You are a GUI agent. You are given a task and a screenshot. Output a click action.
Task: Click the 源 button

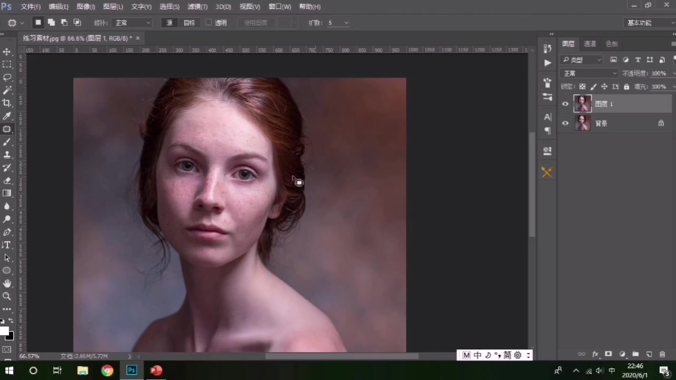tap(169, 23)
